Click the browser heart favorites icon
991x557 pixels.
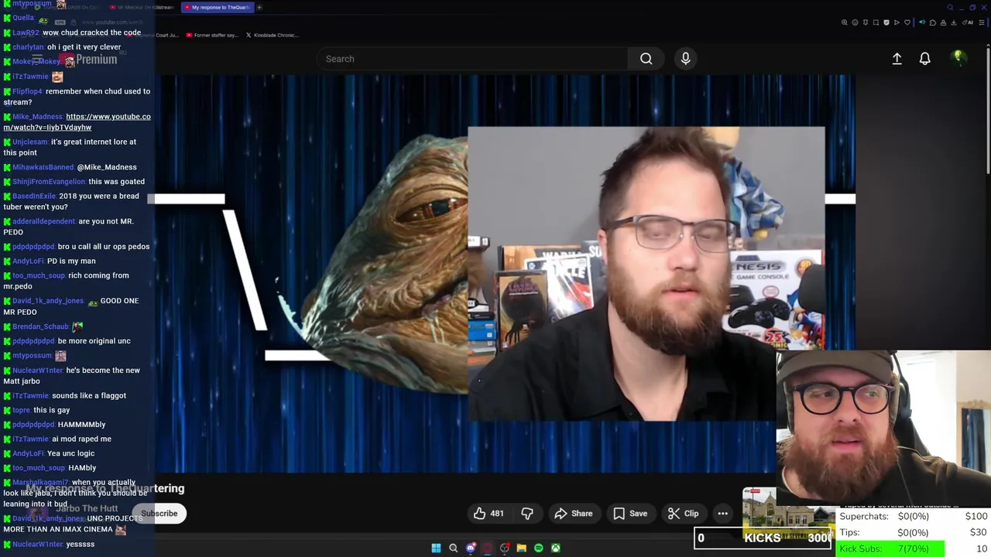coord(907,22)
